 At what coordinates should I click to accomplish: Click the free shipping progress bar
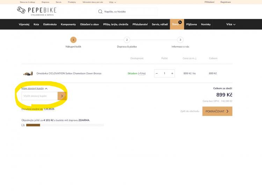[65, 125]
